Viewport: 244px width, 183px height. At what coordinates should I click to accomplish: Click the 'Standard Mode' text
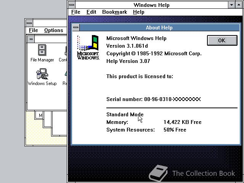pos(125,114)
